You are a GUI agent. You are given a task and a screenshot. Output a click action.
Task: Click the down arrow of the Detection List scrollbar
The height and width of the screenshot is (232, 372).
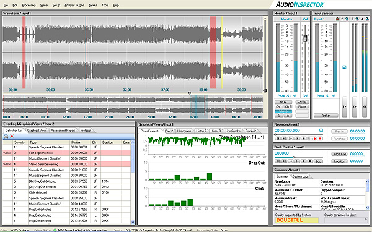point(133,222)
